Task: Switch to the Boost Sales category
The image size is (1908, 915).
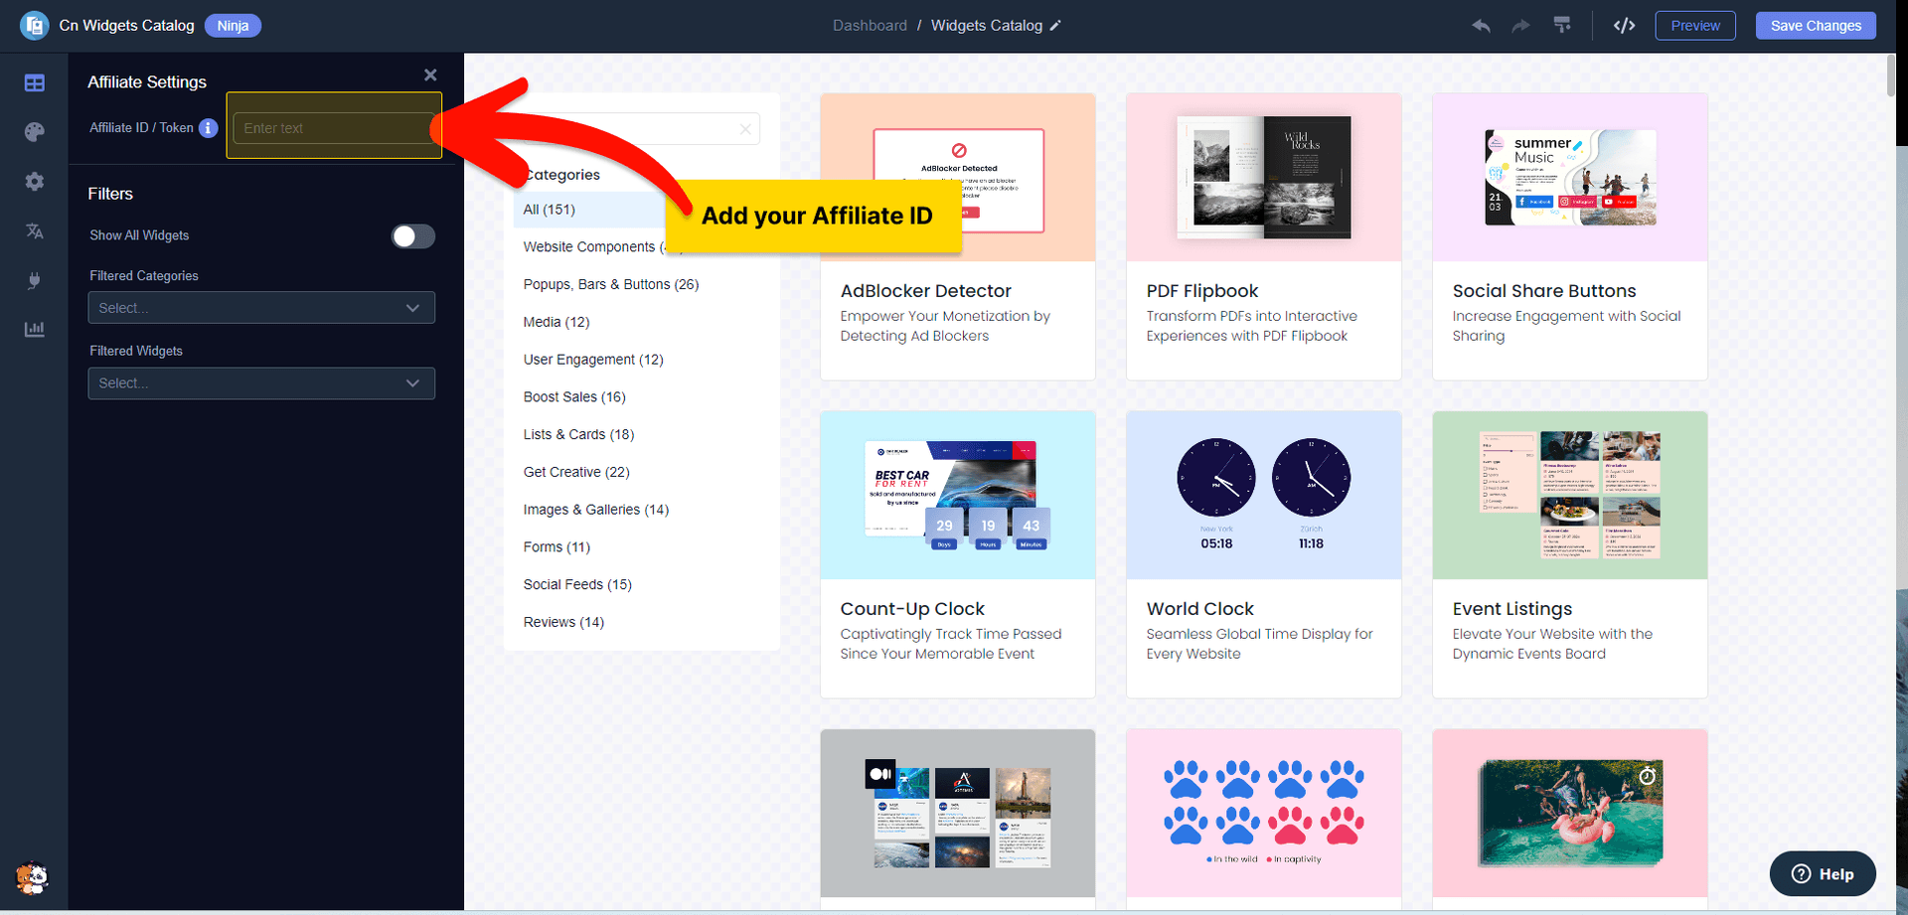Action: [x=574, y=396]
